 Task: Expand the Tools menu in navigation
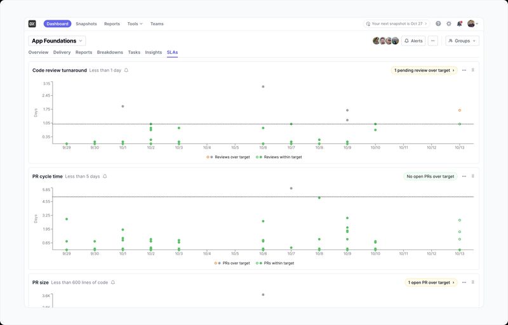tap(135, 23)
